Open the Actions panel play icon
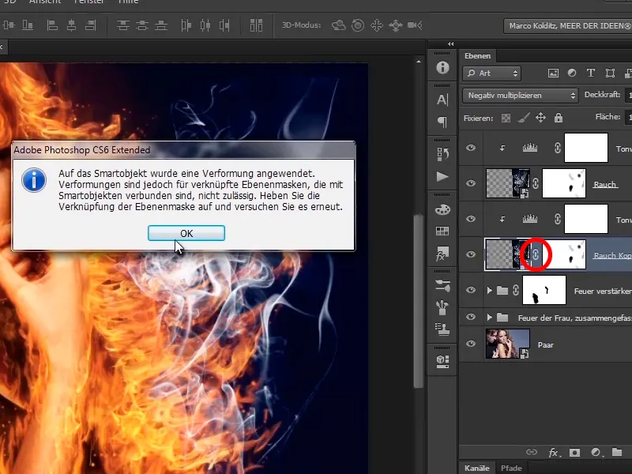 [442, 176]
